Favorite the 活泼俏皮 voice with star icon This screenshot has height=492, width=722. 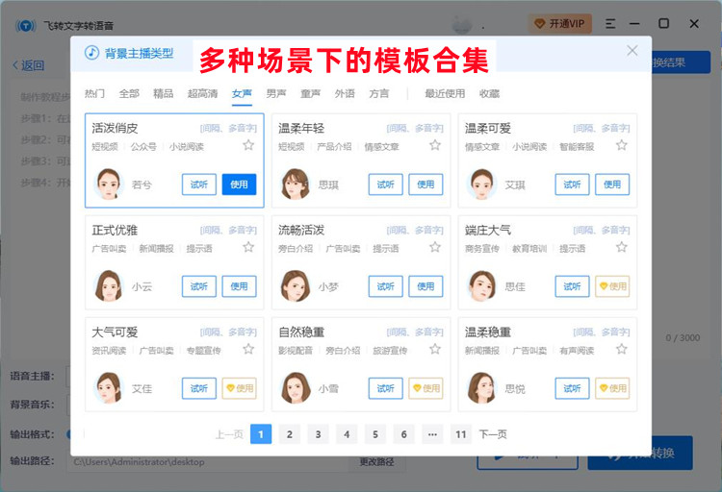(x=248, y=145)
